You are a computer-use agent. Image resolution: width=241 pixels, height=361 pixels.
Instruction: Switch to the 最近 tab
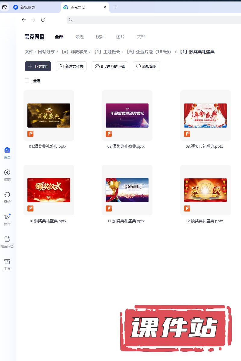[x=80, y=37]
